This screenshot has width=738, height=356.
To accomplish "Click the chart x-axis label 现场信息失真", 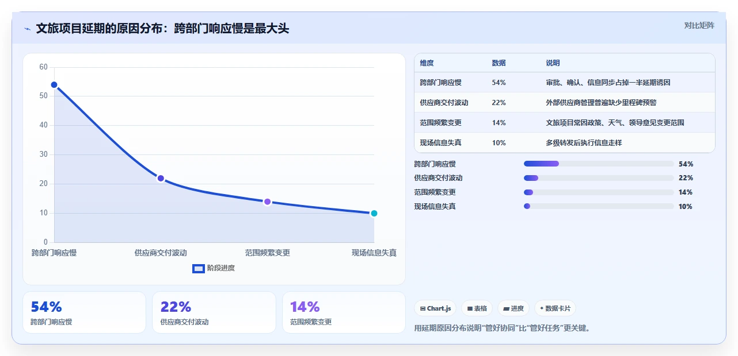I will point(374,253).
